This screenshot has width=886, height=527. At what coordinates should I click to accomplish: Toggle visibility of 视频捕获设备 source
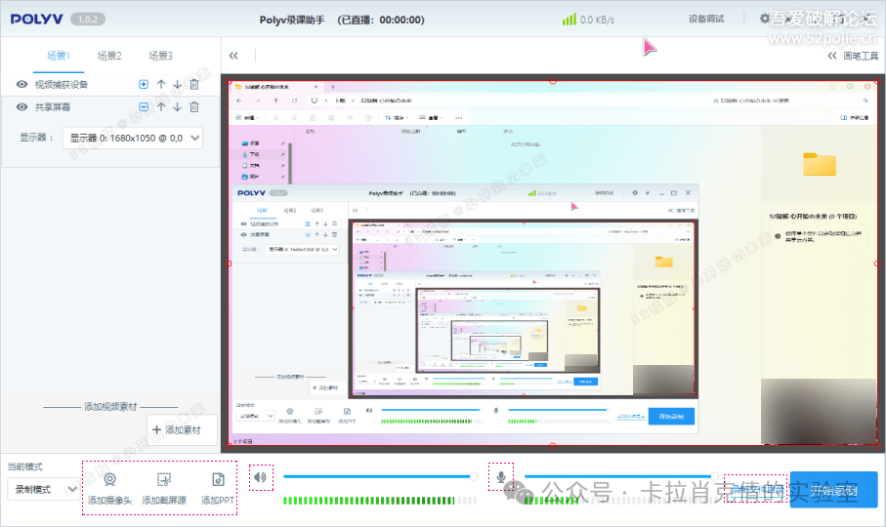22,85
